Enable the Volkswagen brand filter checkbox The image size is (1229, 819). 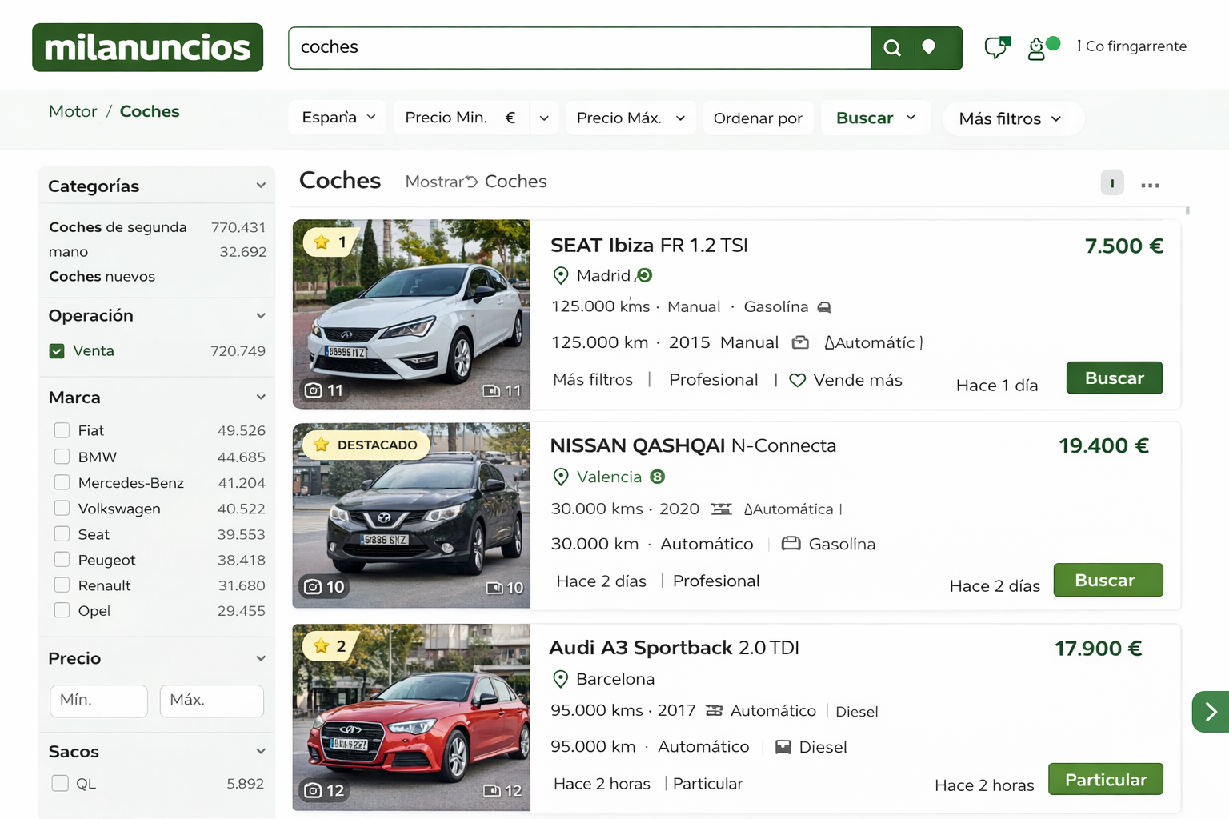(x=62, y=509)
